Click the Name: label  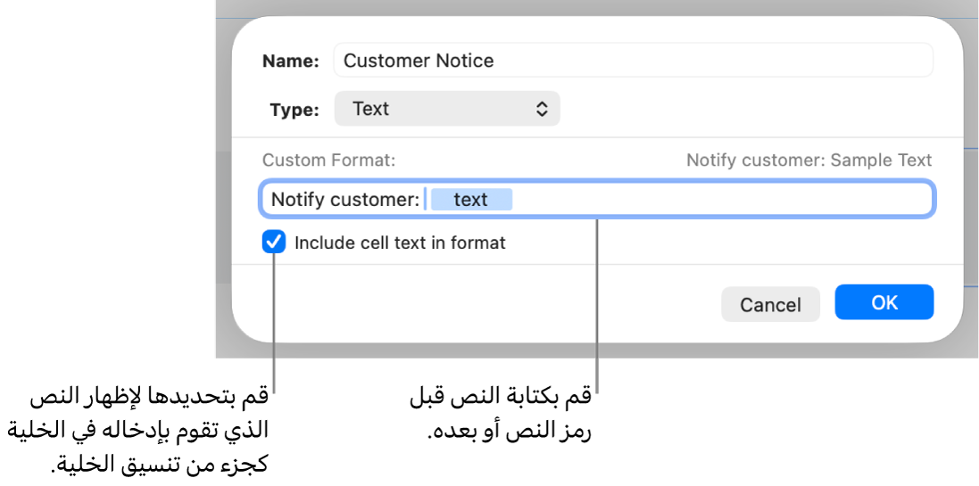(x=290, y=62)
